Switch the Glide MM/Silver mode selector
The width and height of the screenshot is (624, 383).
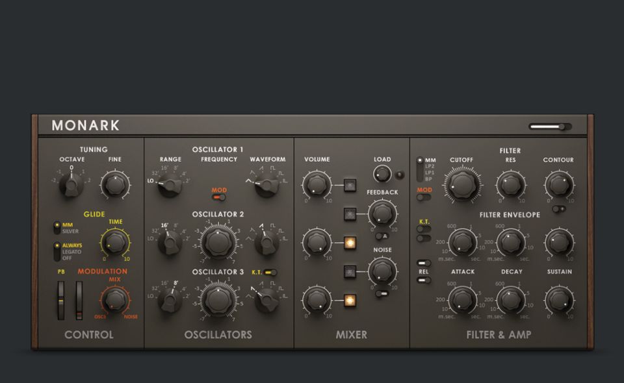click(x=57, y=228)
